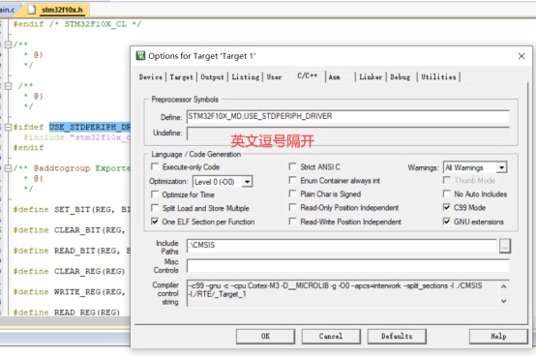
Task: Click the #endif STM32F10X_CL line
Action: pos(76,24)
